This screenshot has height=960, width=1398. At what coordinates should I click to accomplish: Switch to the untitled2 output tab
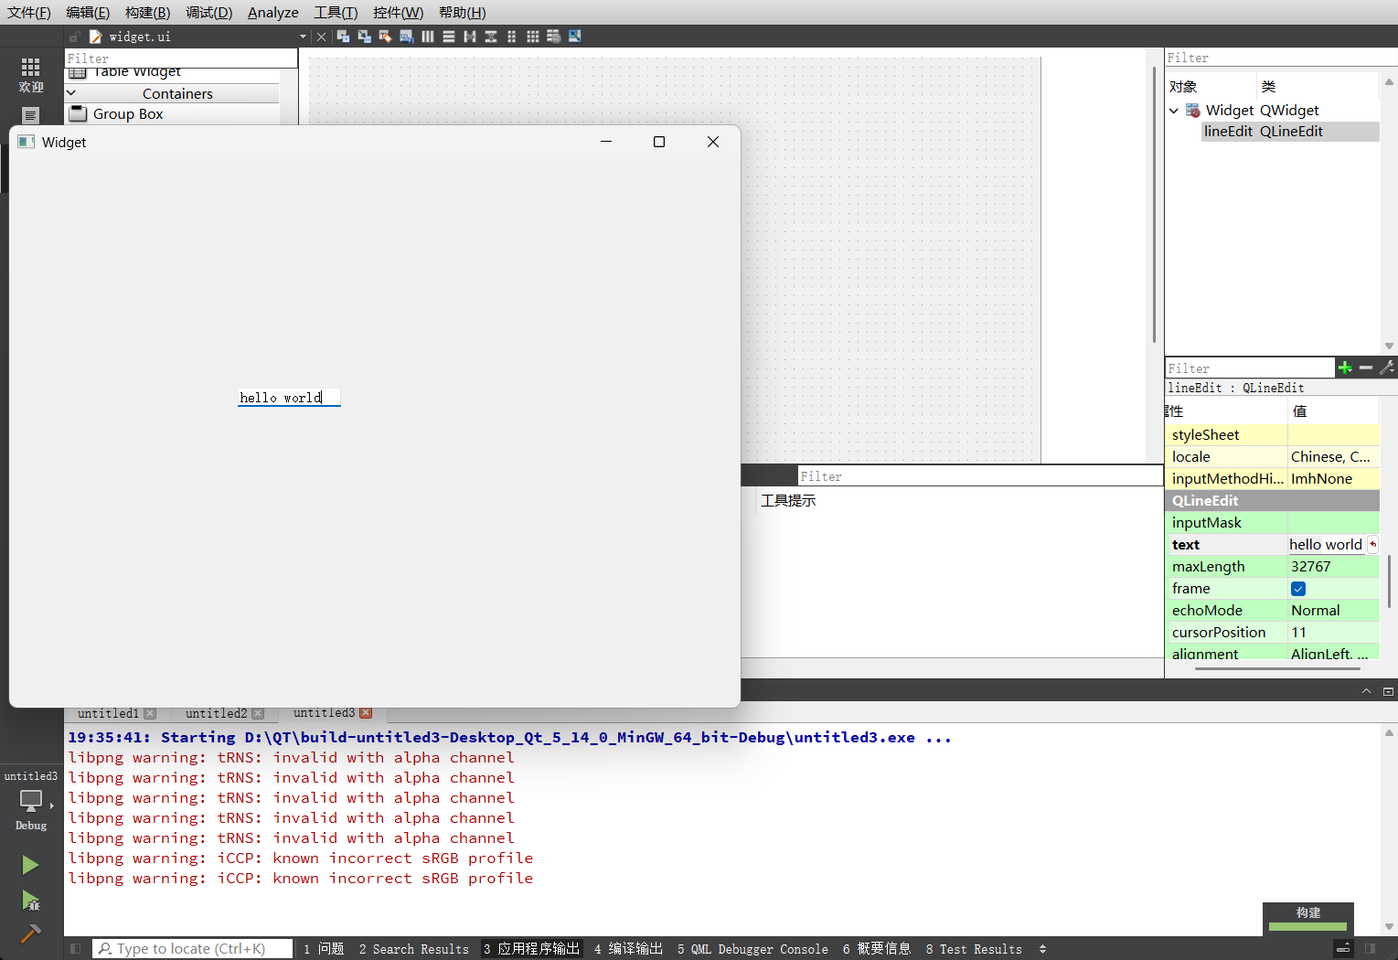tap(216, 713)
